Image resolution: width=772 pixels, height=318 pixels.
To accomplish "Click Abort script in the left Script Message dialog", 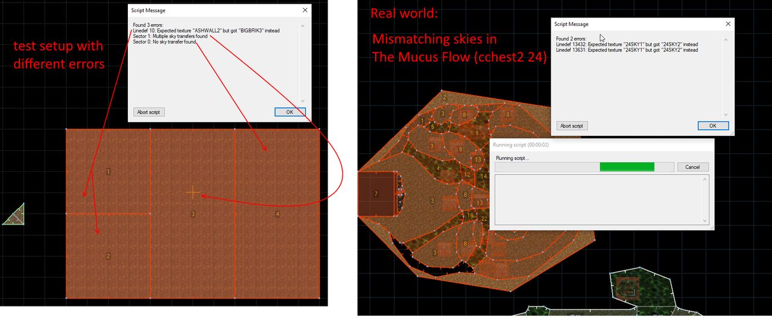I will pos(149,112).
